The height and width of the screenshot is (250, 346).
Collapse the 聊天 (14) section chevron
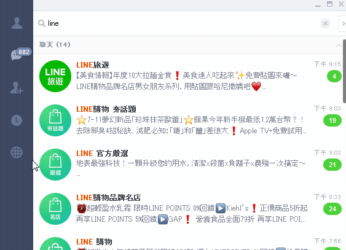click(339, 45)
